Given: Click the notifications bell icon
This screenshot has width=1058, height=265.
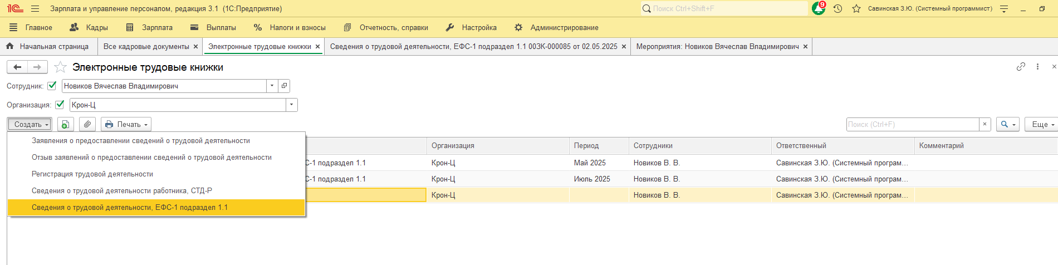Looking at the screenshot, I should pyautogui.click(x=818, y=8).
